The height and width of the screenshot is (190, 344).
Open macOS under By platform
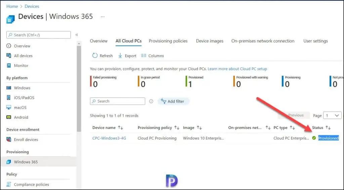tap(20, 108)
